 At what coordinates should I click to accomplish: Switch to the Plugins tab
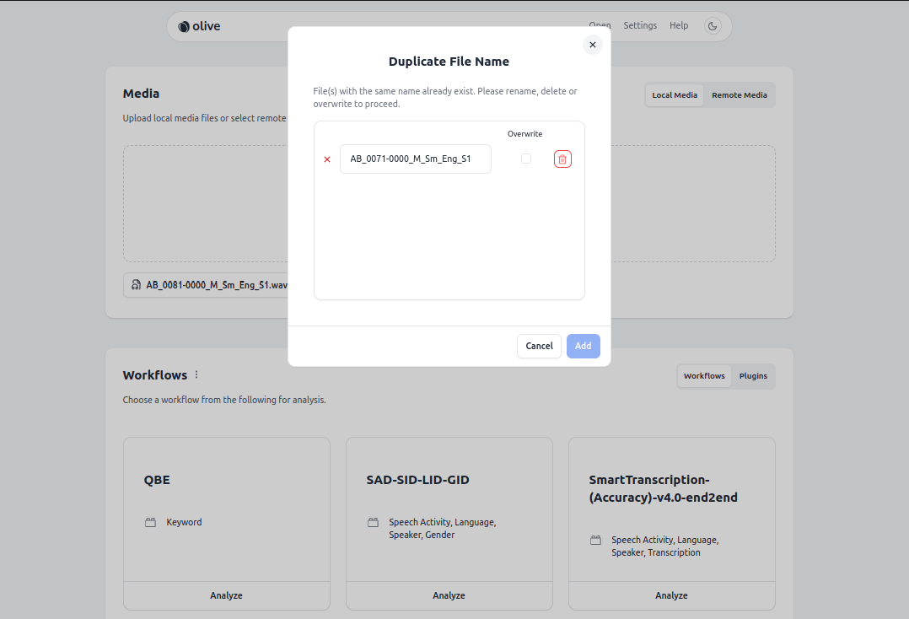[753, 376]
